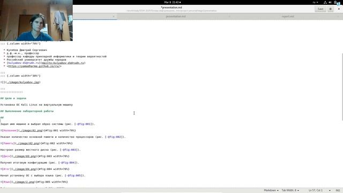
Task: Click the Ln 57, Col 1 indicator
Action: point(316,190)
